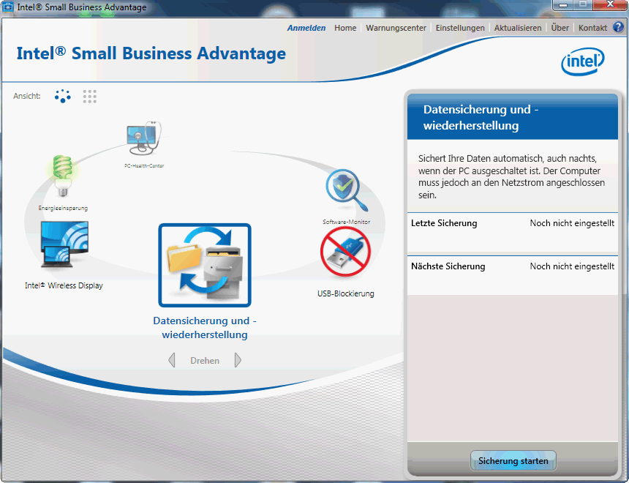Click the Letzte Sicherung value "Noch nicht eingestellt"
The image size is (629, 483).
click(572, 223)
